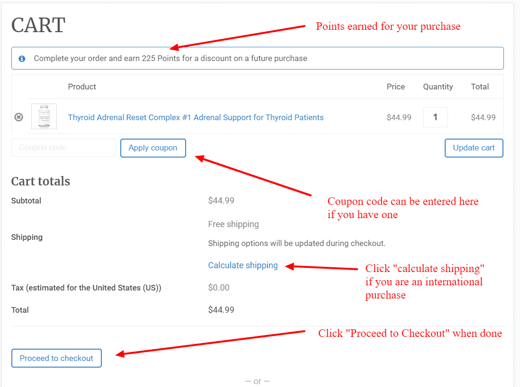Click the Subtotal label in cart totals
Viewport: 520px width, 387px height.
pos(26,201)
